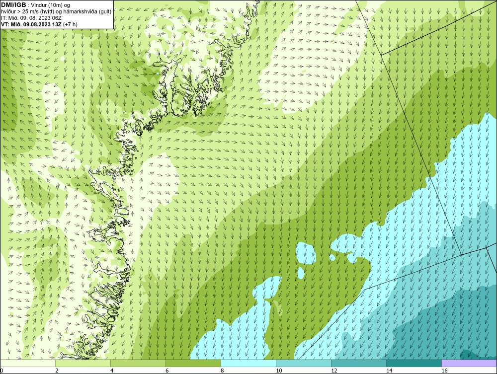Screen dimensions: 497x374
Task: Click the legend label '16'
Action: [x=444, y=371]
